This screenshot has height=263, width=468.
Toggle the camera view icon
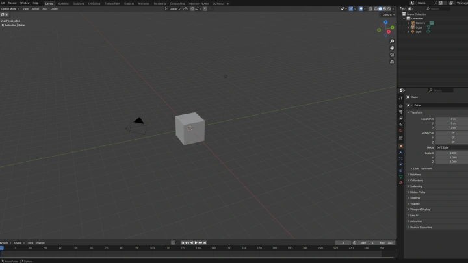coord(392,55)
